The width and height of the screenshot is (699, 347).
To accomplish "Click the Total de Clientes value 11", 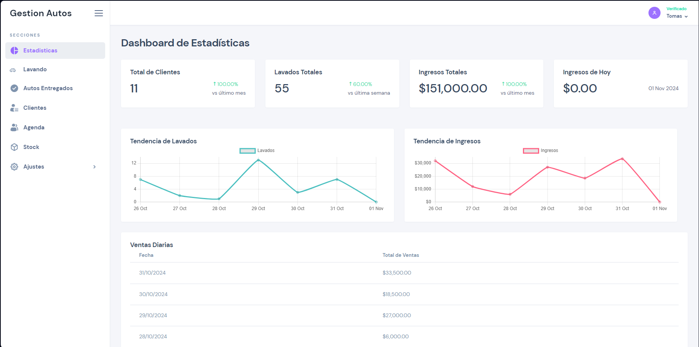I will pyautogui.click(x=134, y=88).
